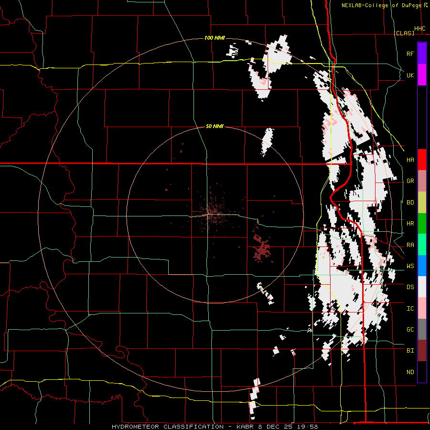The image size is (430, 430).
Task: Click the 'NEXLAB-College of DuPage' credit text
Action: point(381,5)
